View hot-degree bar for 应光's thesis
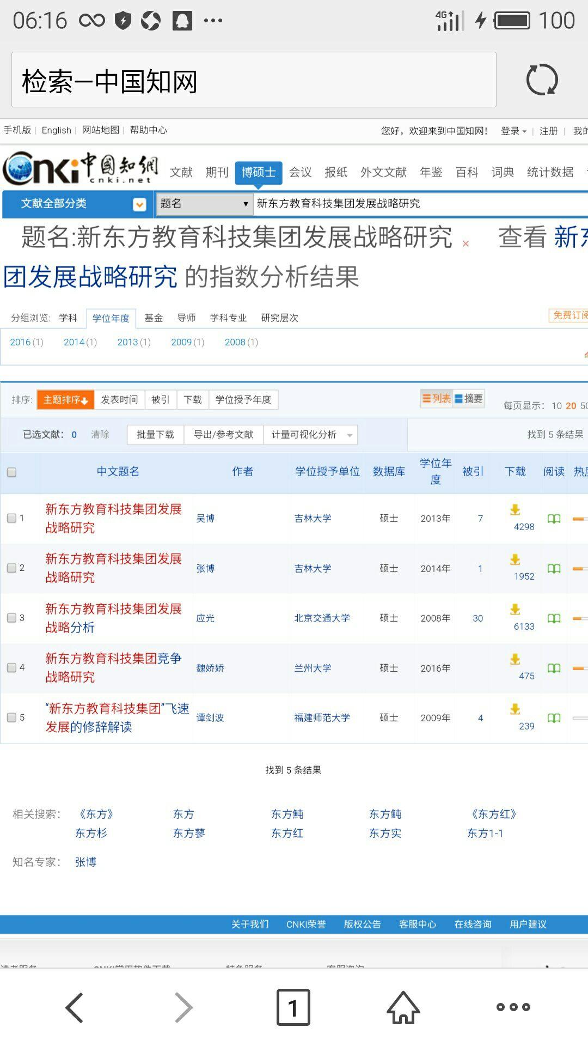Viewport: 588px width, 1046px height. tap(580, 619)
